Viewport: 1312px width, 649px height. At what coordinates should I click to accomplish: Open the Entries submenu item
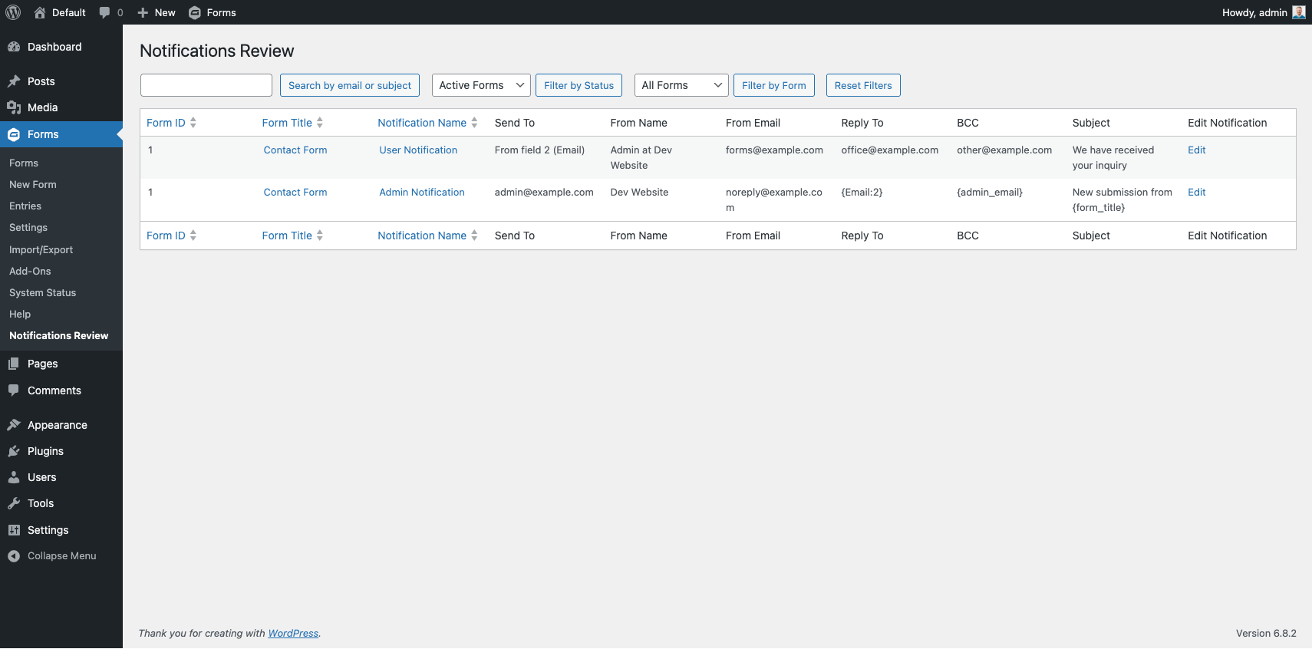click(x=25, y=206)
